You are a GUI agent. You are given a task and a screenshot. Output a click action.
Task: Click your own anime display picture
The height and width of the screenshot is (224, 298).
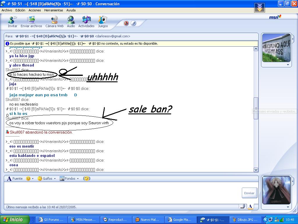click(x=276, y=190)
